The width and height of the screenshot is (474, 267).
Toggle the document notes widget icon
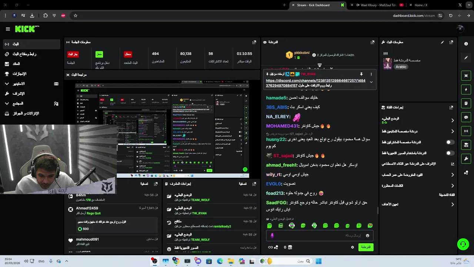(466, 103)
